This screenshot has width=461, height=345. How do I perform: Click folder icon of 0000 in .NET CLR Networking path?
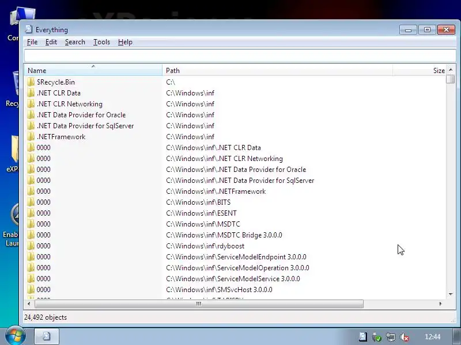(x=31, y=159)
